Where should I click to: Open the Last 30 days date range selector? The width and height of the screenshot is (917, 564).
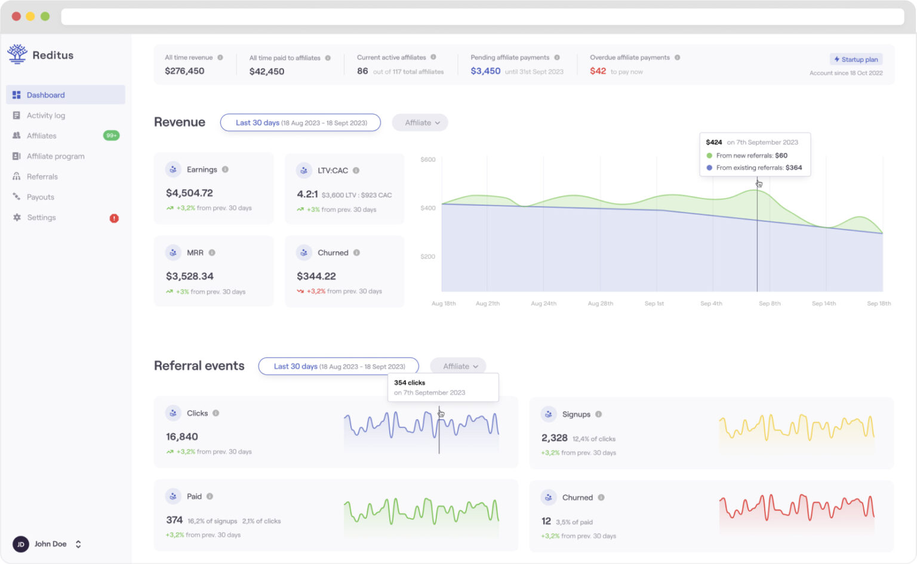(300, 122)
